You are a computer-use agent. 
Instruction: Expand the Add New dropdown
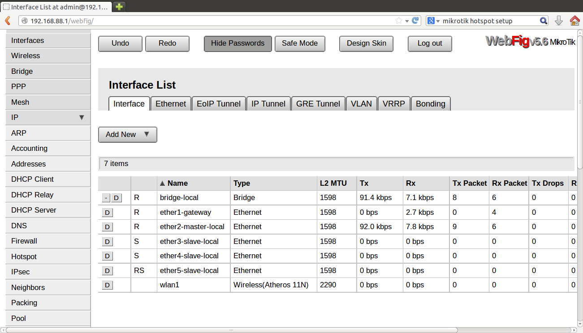pyautogui.click(x=128, y=134)
